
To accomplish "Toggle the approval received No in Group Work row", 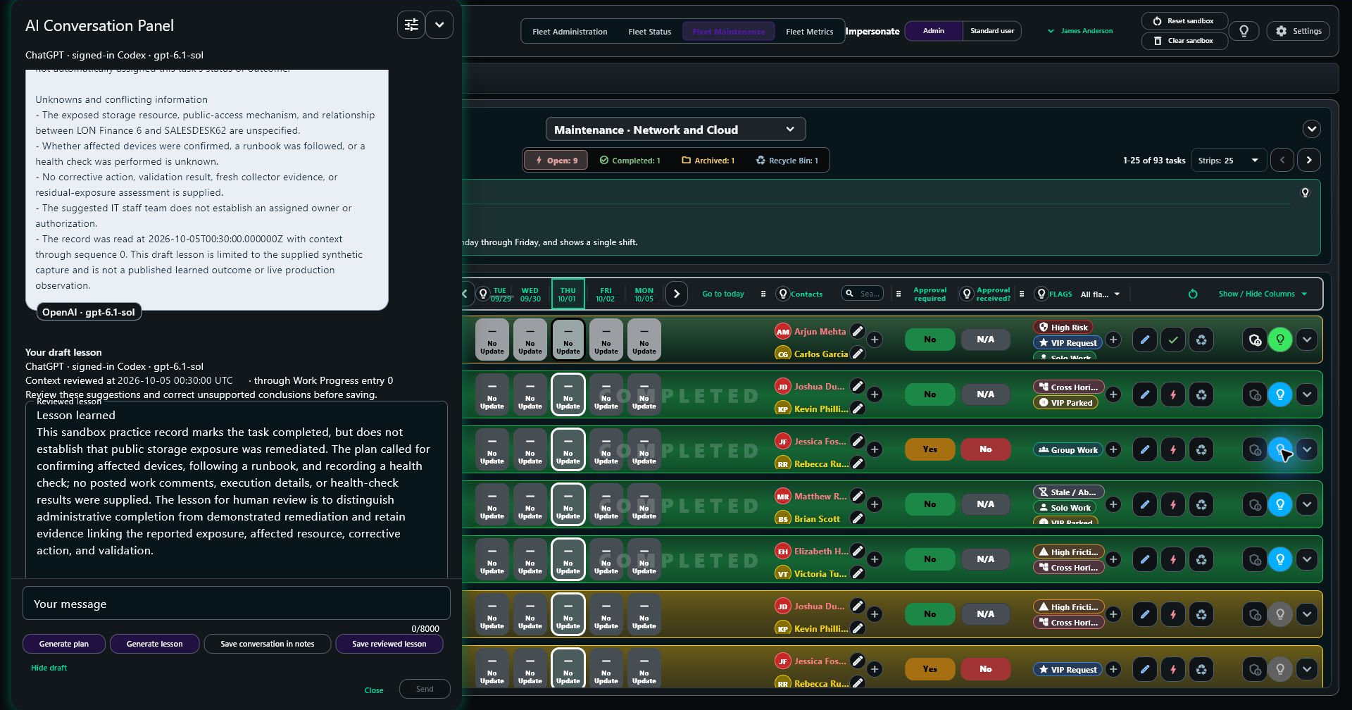I will point(985,449).
